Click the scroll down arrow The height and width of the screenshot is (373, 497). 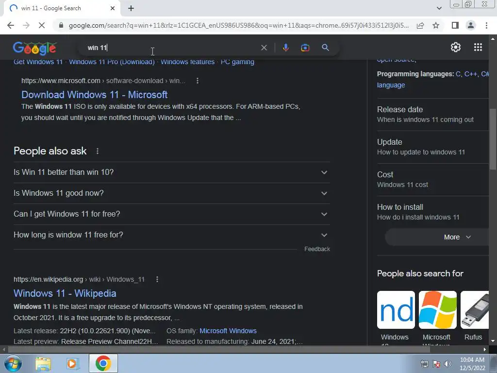click(x=493, y=341)
